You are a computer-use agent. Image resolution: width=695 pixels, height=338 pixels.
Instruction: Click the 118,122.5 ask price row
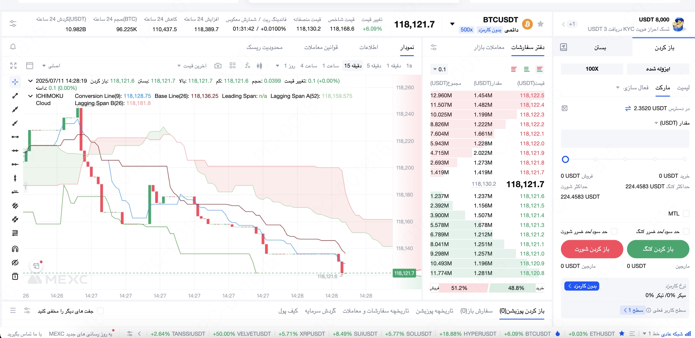(x=487, y=95)
